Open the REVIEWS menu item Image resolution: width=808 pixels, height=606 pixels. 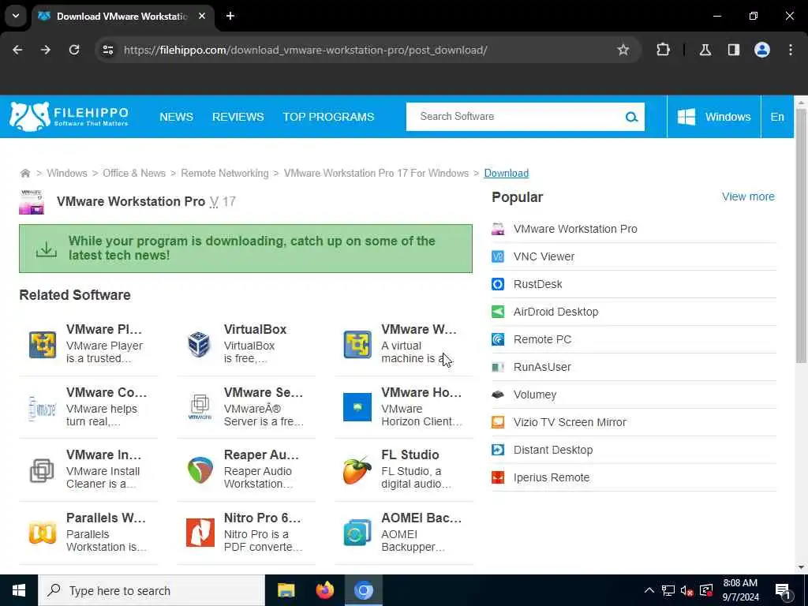click(x=238, y=117)
